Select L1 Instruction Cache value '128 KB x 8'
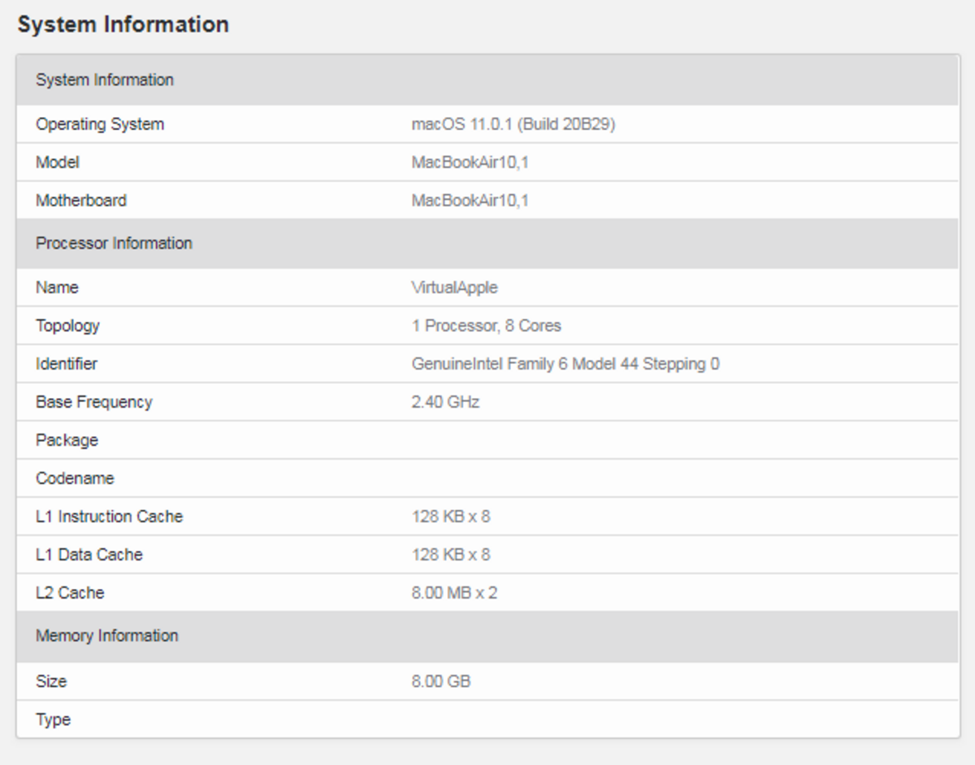 [451, 516]
